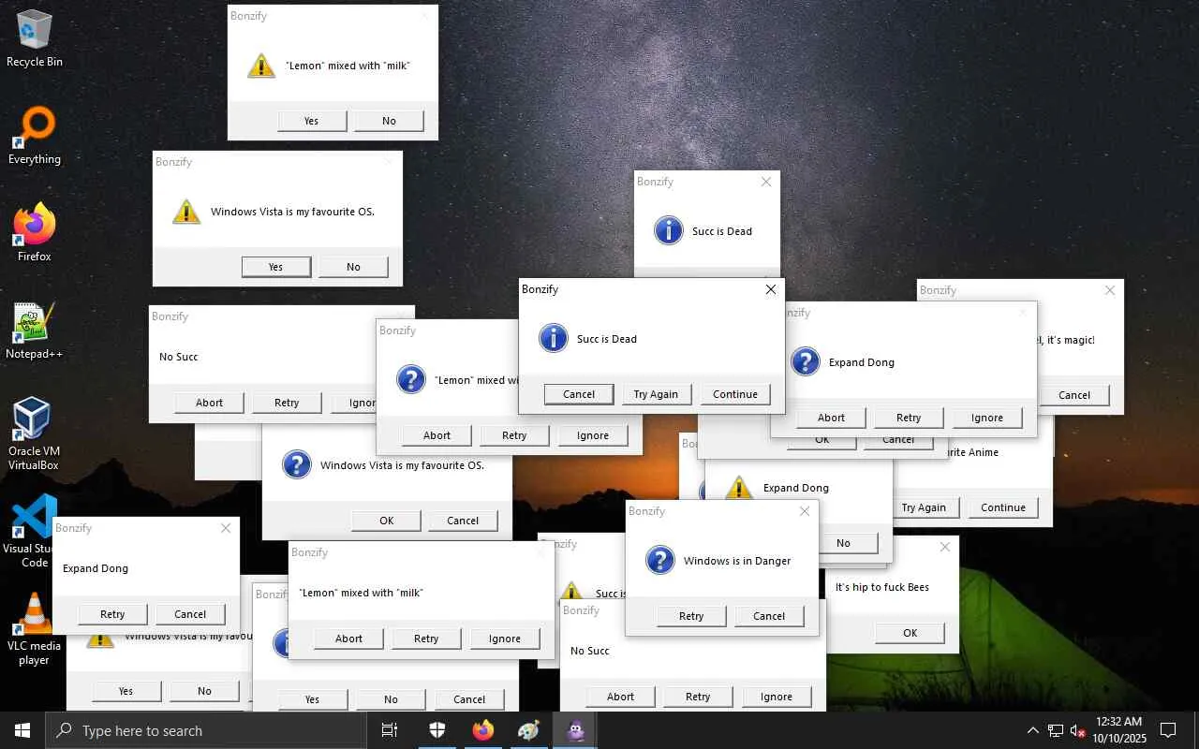
Task: Choose No in the Expand Dong warning dialog
Action: [843, 543]
